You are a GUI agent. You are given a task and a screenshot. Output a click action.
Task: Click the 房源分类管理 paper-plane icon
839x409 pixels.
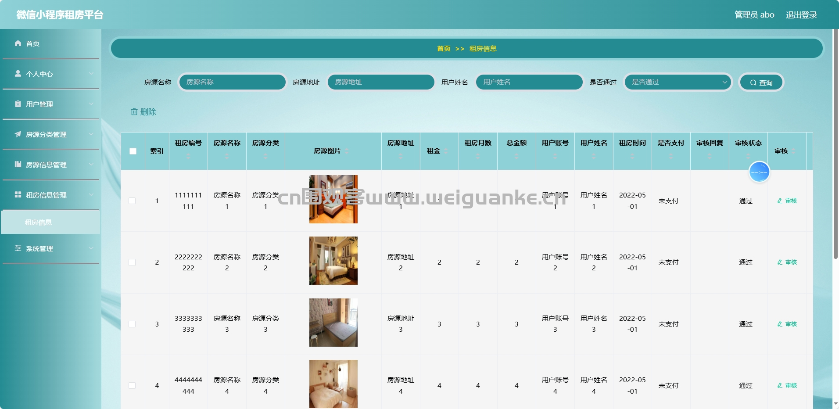[18, 134]
